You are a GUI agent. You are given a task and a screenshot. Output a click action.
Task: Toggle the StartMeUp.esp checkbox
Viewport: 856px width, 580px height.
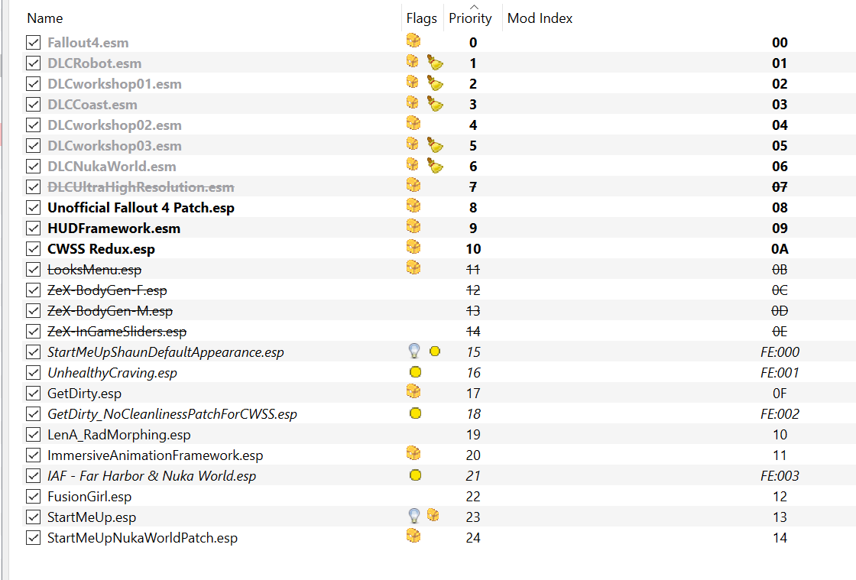click(34, 517)
